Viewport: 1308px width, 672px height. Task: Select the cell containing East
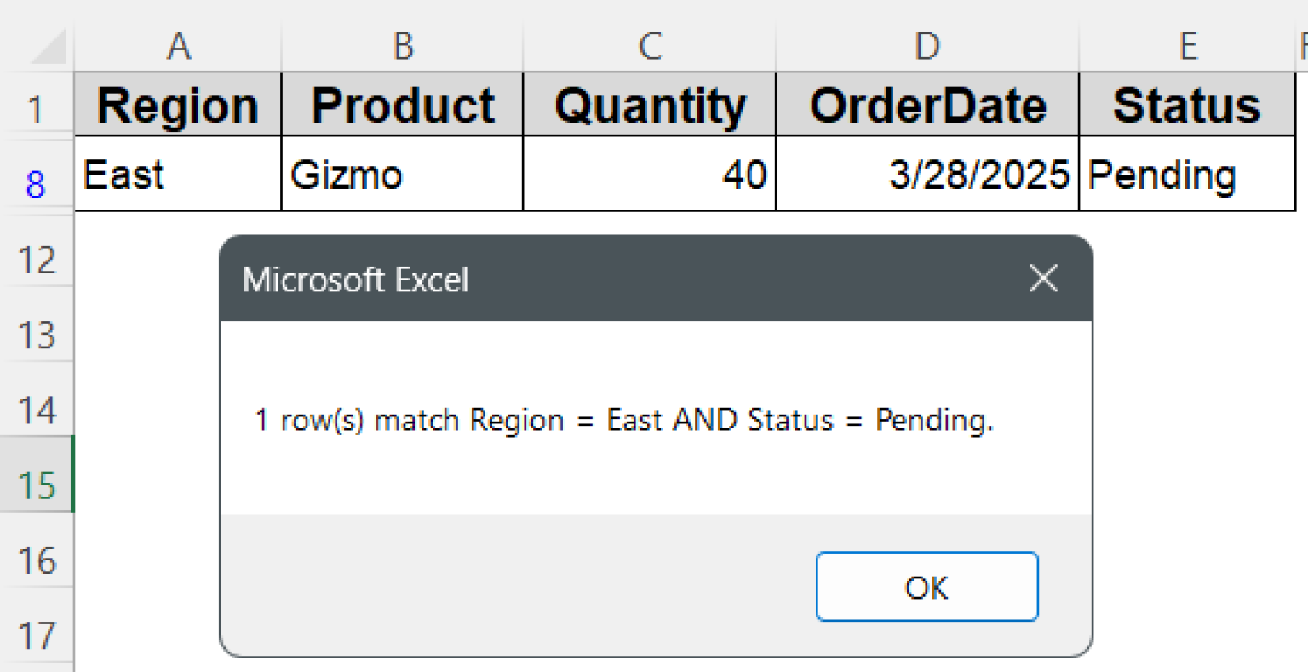click(179, 174)
